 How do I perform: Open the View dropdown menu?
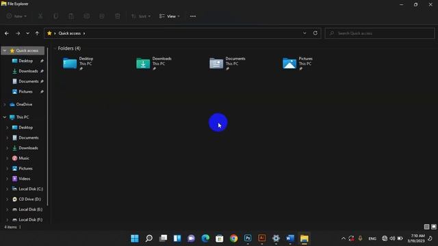(x=170, y=16)
